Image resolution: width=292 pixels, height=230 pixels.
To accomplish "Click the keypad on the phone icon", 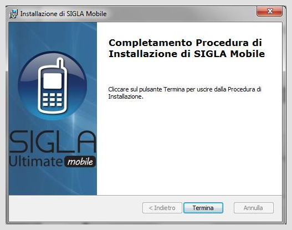I will pyautogui.click(x=52, y=100).
